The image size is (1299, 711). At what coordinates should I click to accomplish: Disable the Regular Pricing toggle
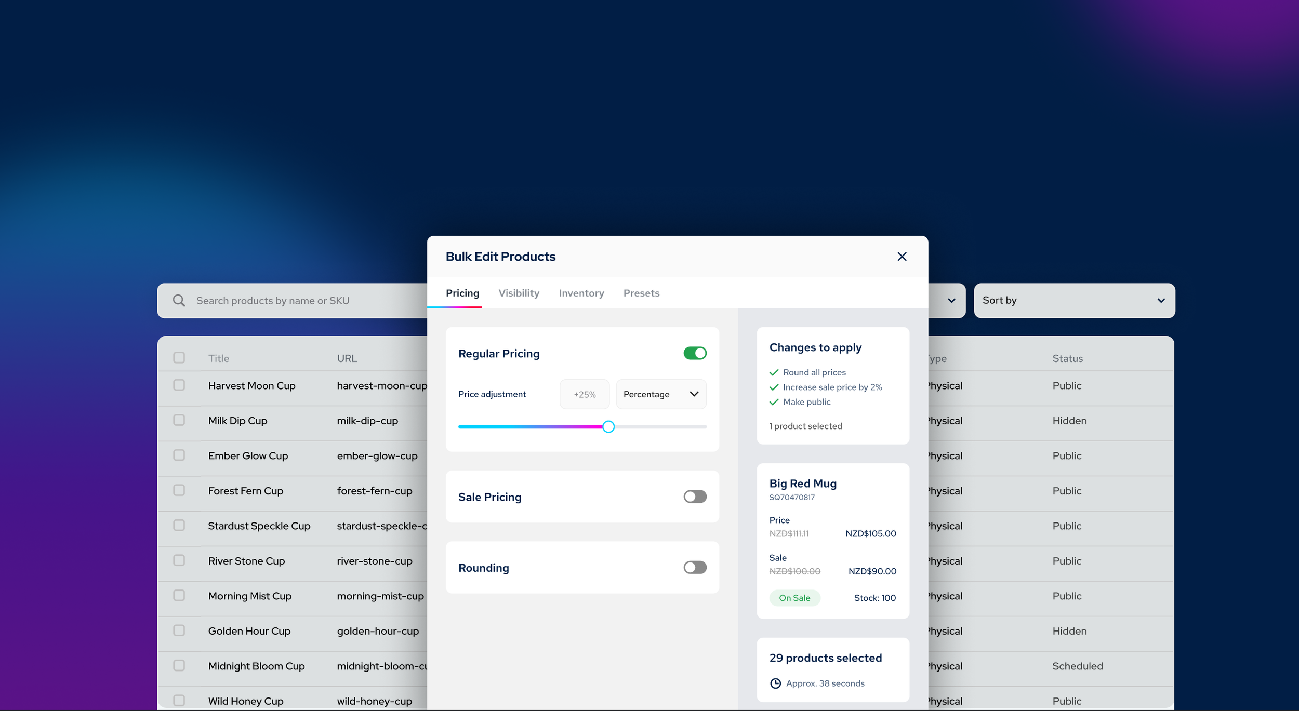(x=695, y=353)
